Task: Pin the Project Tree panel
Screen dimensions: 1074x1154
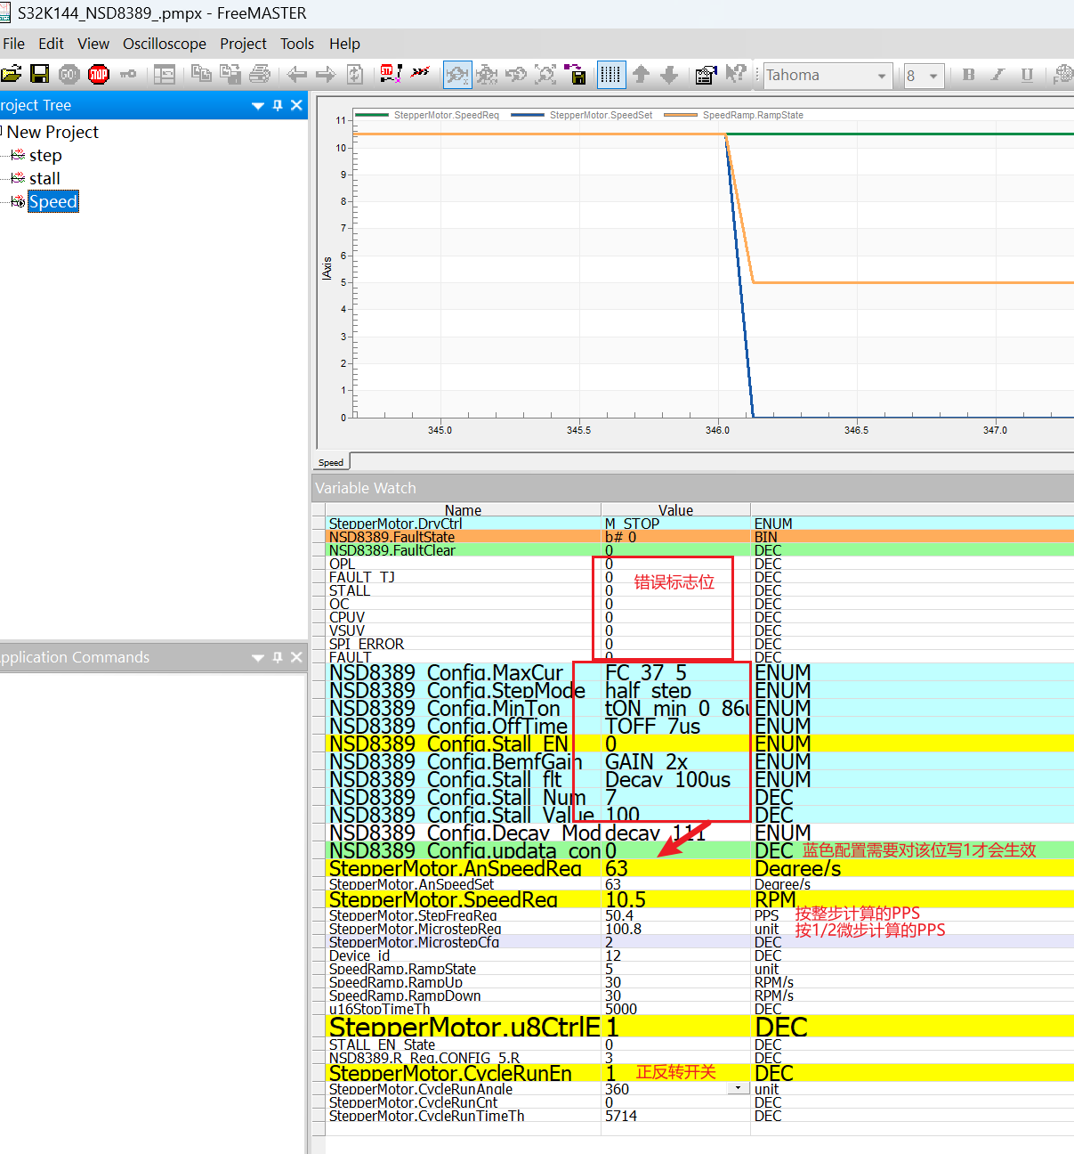Action: click(x=278, y=105)
